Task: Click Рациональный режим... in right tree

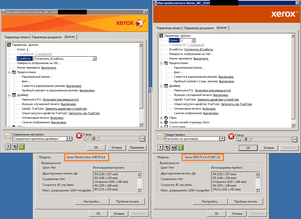Action: coord(189,68)
